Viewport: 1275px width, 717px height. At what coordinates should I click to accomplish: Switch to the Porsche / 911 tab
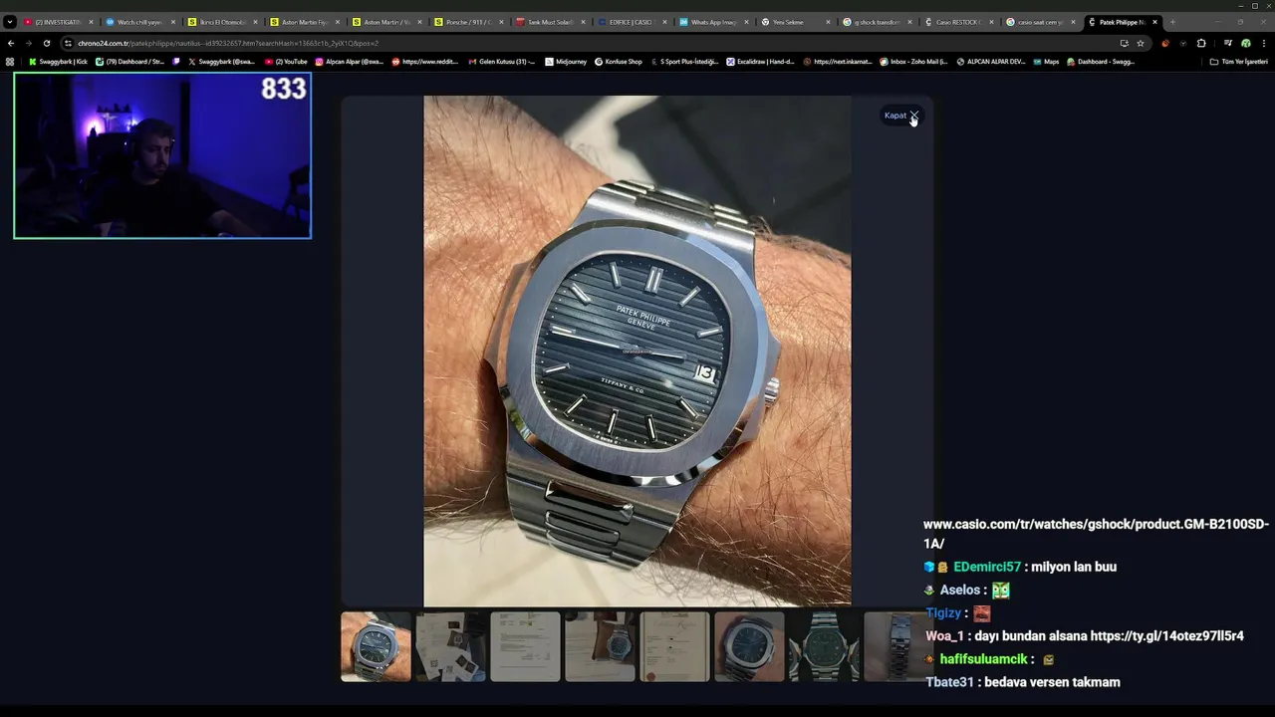click(467, 22)
